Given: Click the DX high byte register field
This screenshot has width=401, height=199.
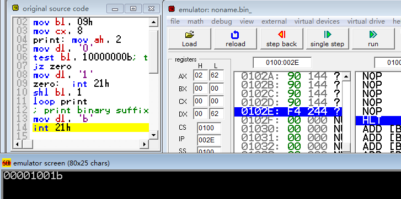Looking at the screenshot, I should (x=201, y=114).
